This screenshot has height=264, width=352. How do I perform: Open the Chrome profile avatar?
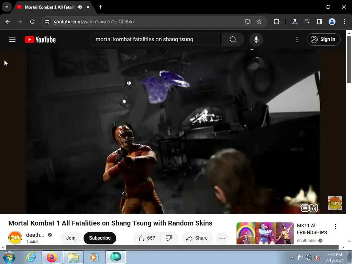pos(332,22)
